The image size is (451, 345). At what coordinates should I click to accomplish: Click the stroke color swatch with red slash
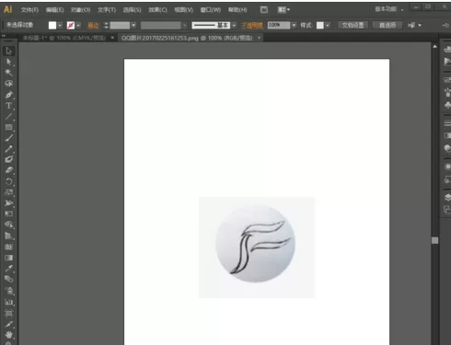pos(71,26)
